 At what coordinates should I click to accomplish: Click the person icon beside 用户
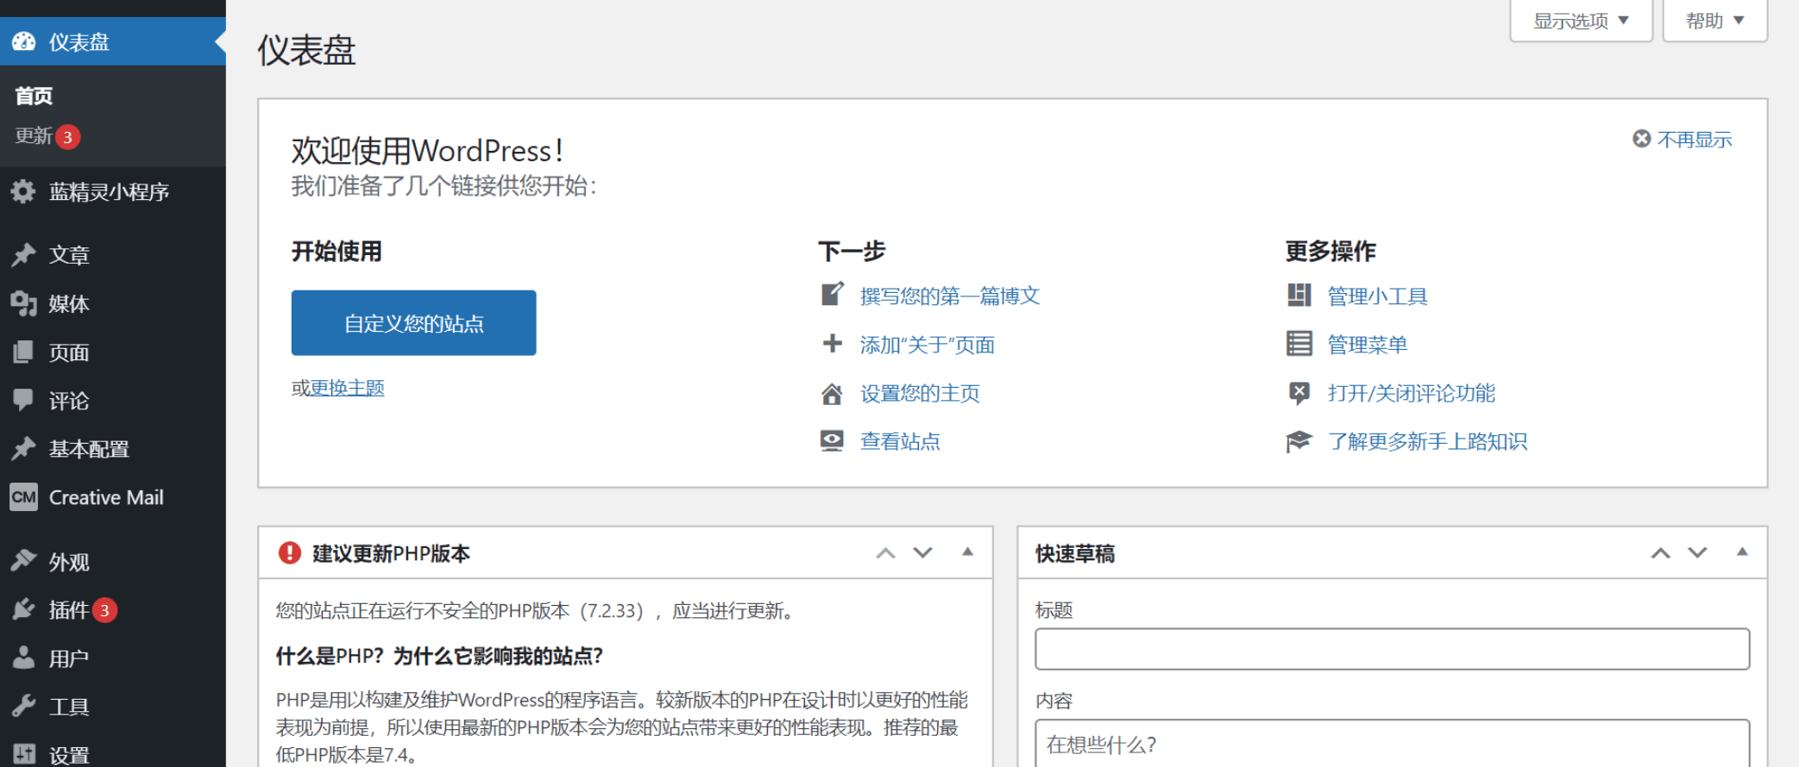(23, 658)
